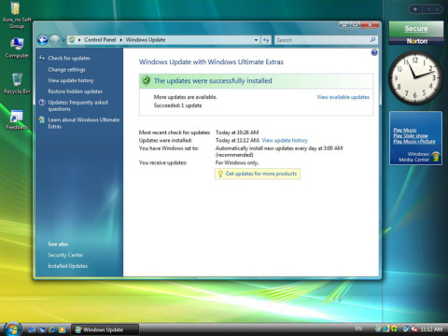Click Show desktop in Quick Launch
Screen dimensions: 448x336
pos(32,329)
